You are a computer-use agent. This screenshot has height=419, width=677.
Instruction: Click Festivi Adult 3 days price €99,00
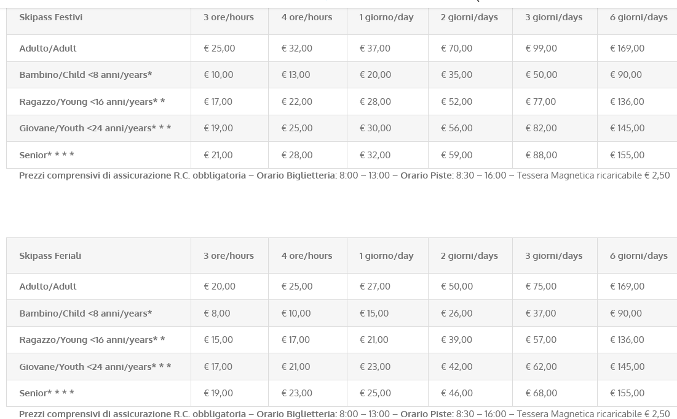click(x=541, y=48)
